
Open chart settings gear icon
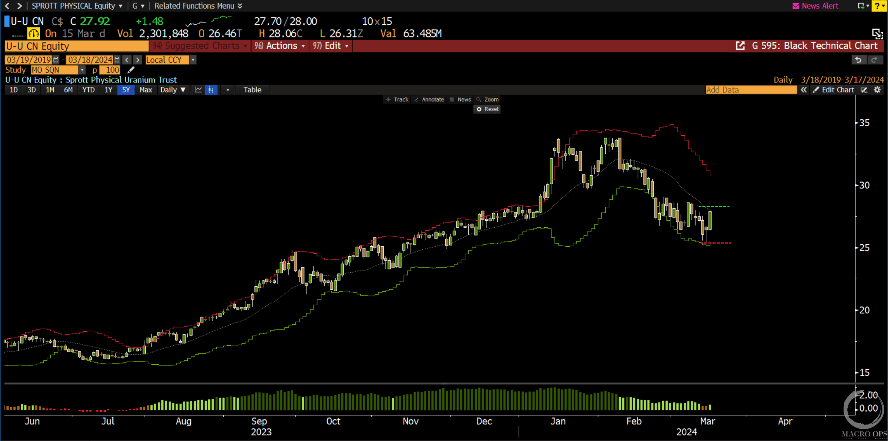click(x=877, y=90)
